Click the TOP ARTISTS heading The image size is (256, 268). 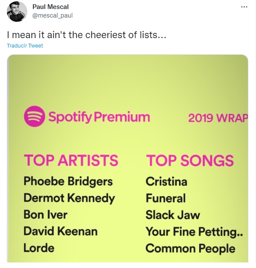(71, 160)
